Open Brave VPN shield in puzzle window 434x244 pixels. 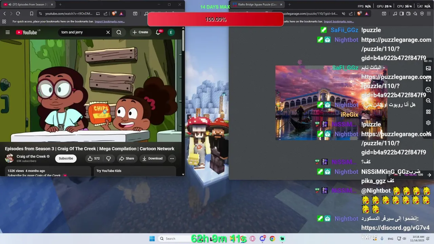tap(422, 14)
